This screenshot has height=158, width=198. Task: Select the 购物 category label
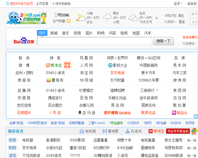coord(12,148)
